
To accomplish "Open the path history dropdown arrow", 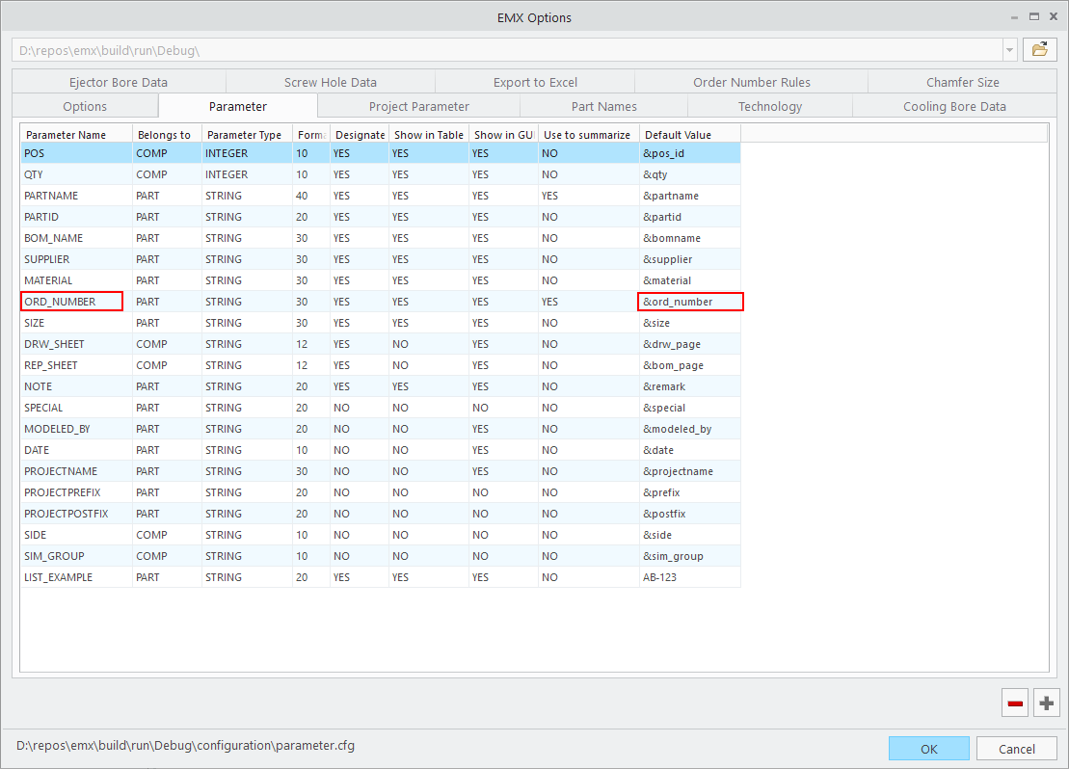I will click(x=1008, y=48).
